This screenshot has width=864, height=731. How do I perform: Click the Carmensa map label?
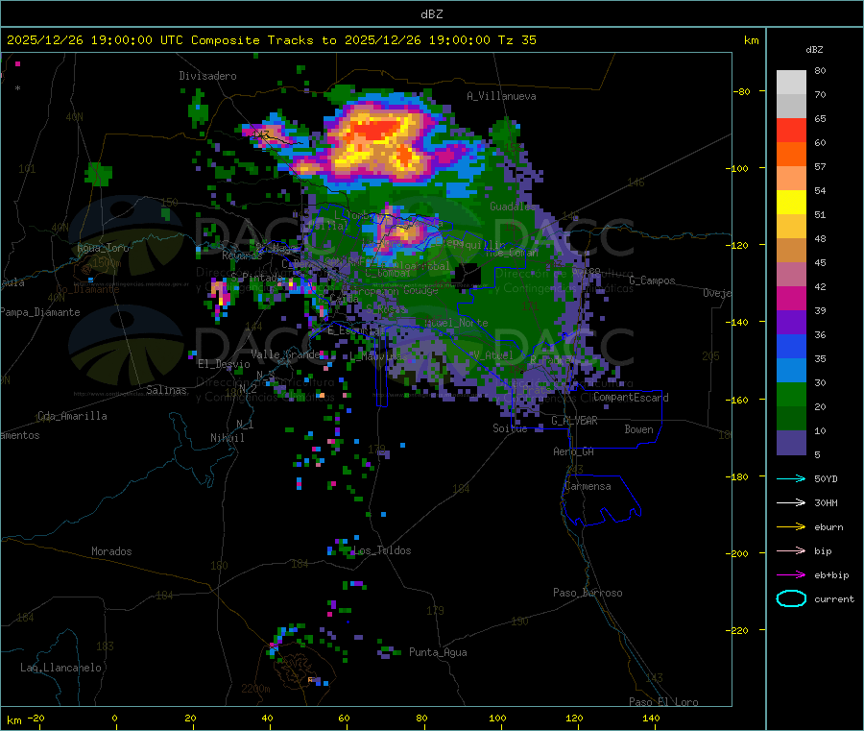coord(588,486)
